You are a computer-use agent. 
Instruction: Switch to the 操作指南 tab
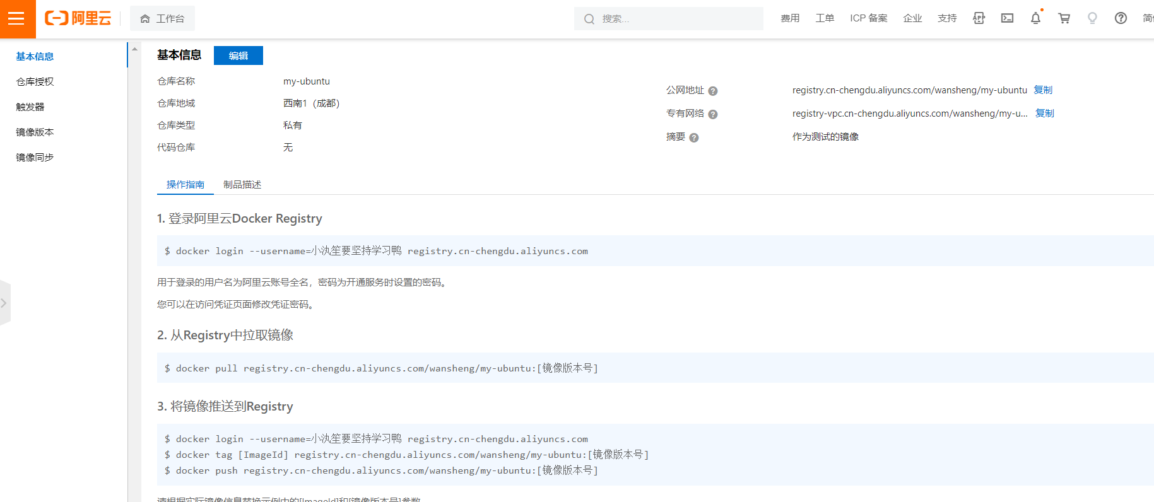click(185, 185)
